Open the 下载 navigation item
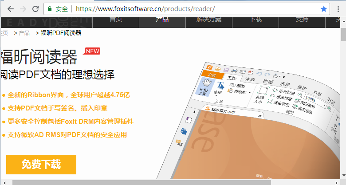346x185 pixels. coord(256,20)
